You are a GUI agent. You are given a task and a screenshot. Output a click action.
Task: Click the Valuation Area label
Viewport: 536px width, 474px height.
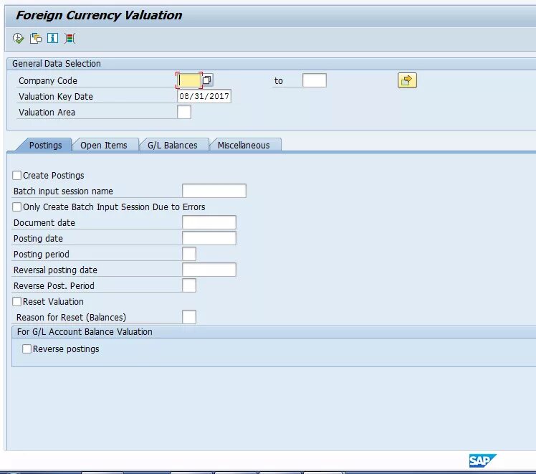pyautogui.click(x=47, y=112)
